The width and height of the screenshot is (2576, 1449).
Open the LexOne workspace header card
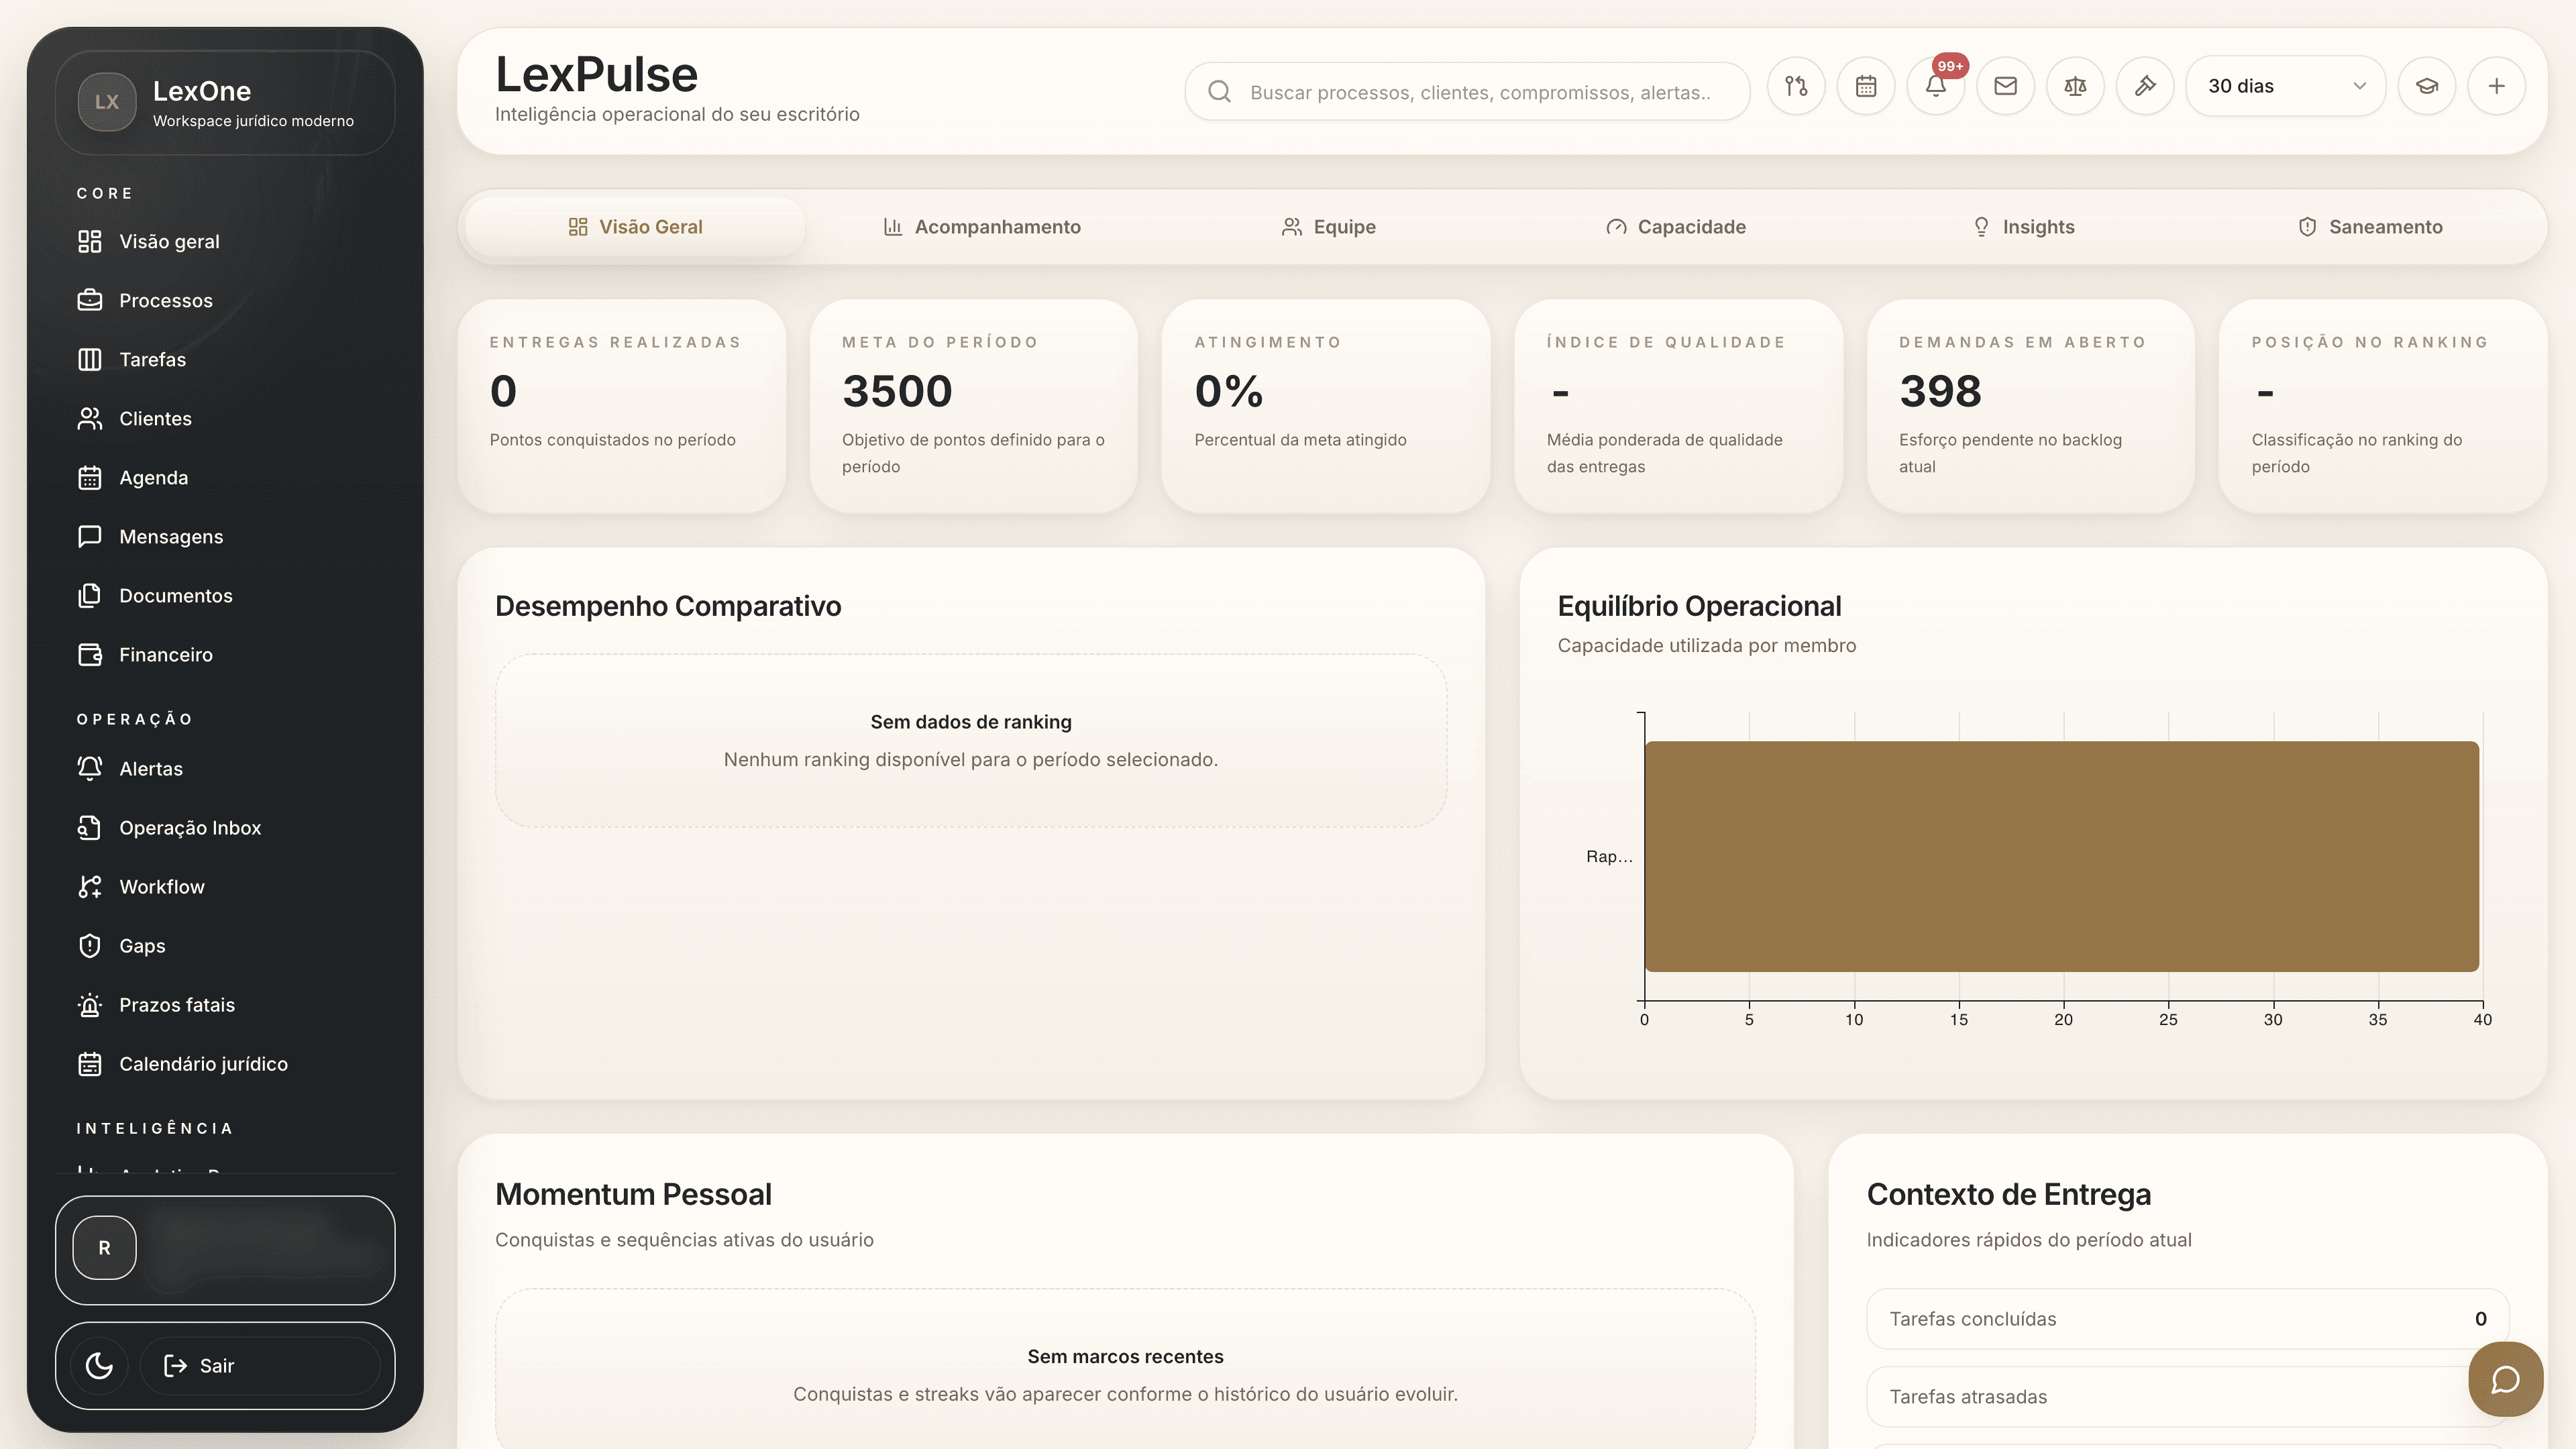225,103
